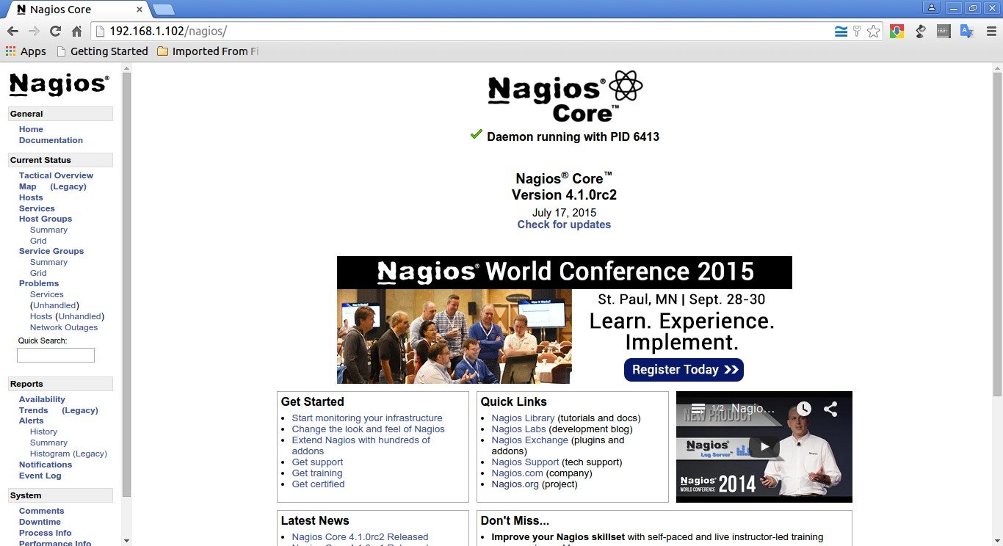
Task: Click the (Unhandled) hosts problems link
Action: click(x=81, y=316)
